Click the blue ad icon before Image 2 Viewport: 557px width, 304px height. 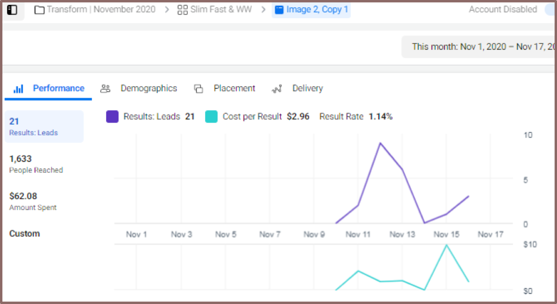(279, 10)
